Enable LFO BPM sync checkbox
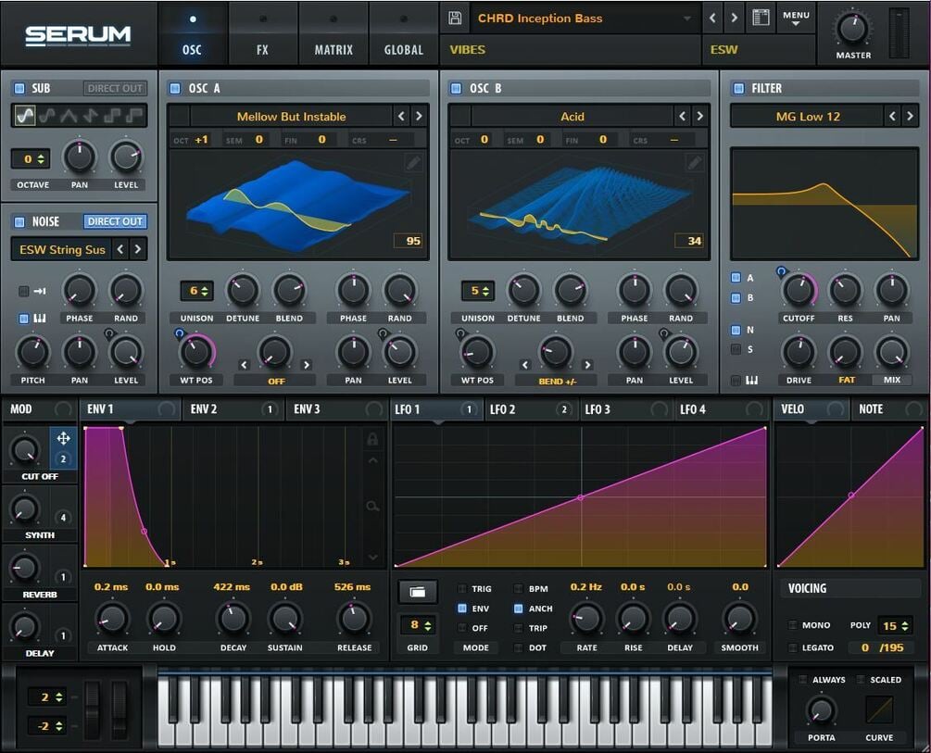Screen dimensions: 931x753 pyautogui.click(x=518, y=588)
